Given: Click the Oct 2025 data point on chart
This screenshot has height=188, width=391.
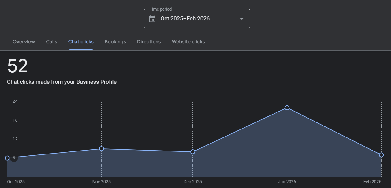Looking at the screenshot, I should 7,158.
